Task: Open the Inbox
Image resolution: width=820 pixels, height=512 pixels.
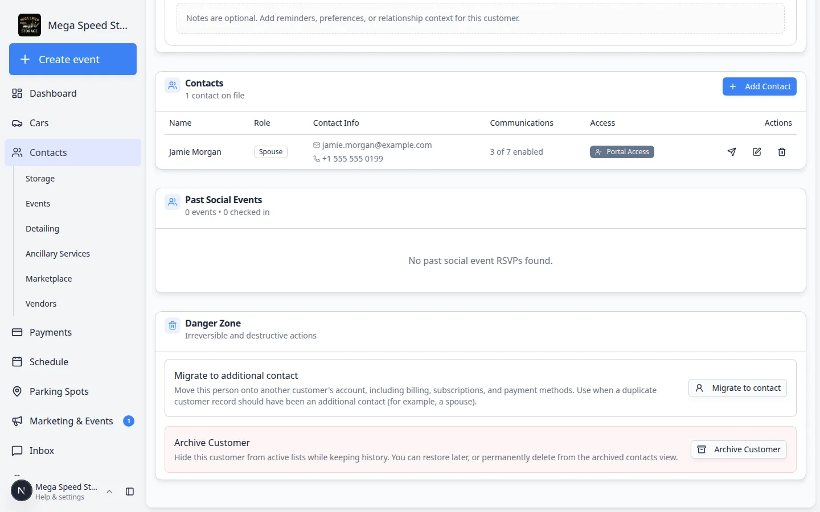Action: click(x=73, y=451)
